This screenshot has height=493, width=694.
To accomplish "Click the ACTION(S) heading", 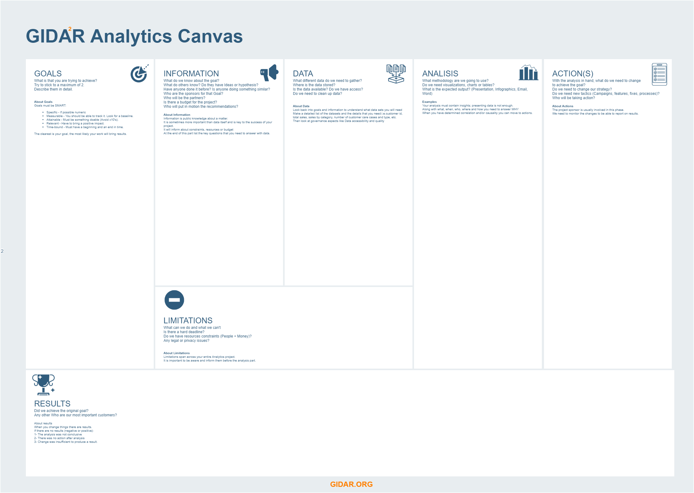I will pos(573,74).
